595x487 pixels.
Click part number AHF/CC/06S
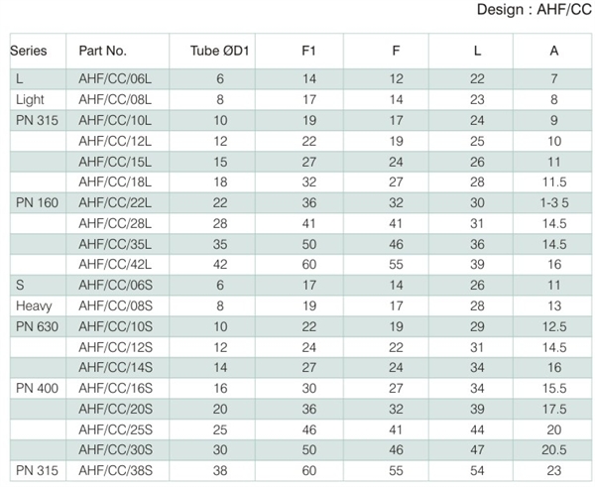pyautogui.click(x=116, y=285)
